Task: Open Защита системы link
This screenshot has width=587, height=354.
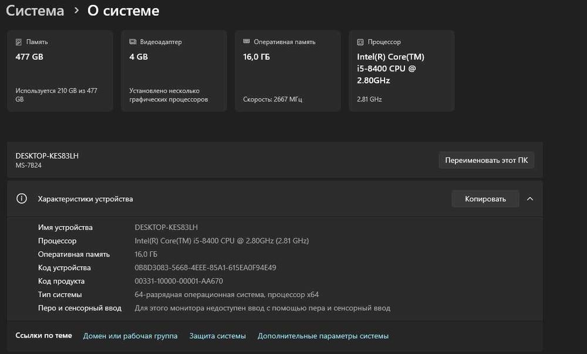Action: click(218, 336)
